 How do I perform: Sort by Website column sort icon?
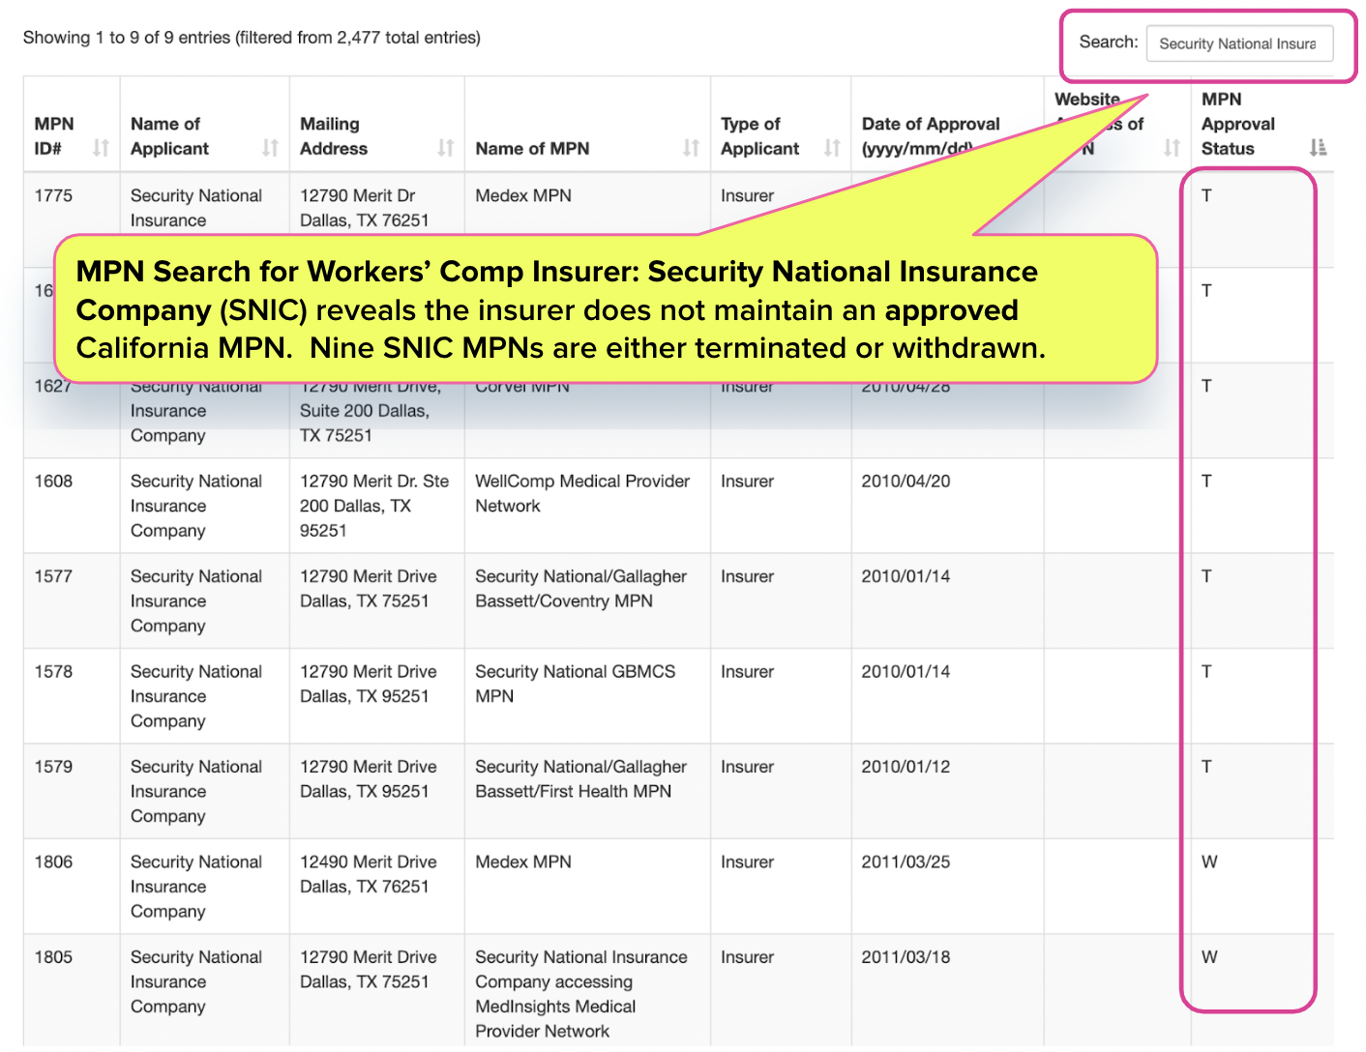click(x=1172, y=148)
